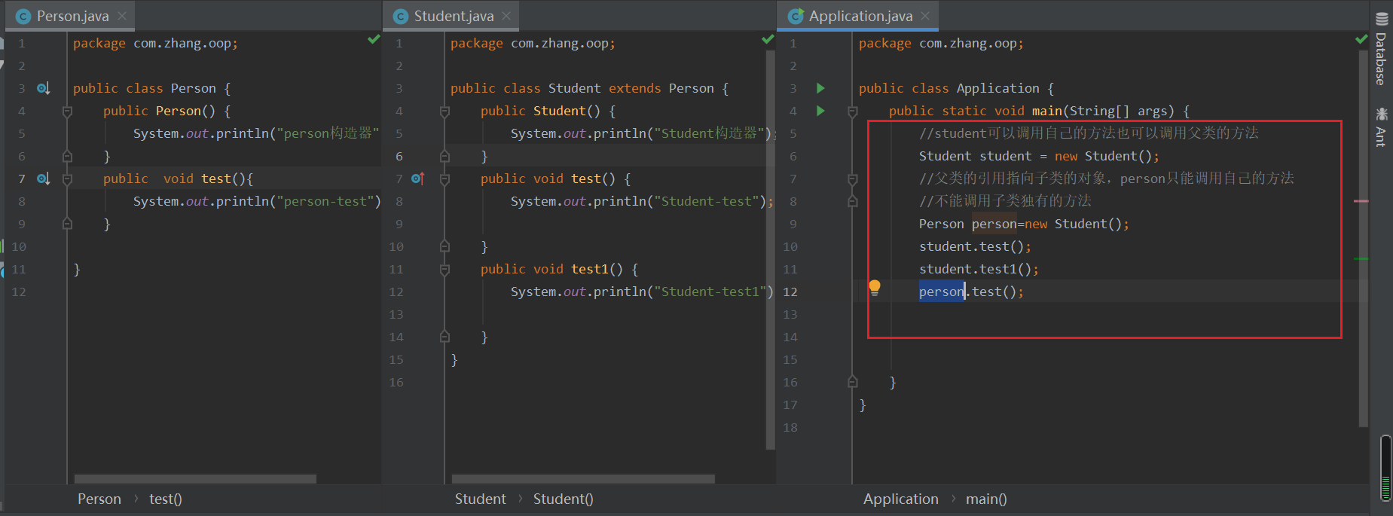Viewport: 1393px width, 516px height.
Task: Click the Application.java class file icon
Action: pos(796,16)
